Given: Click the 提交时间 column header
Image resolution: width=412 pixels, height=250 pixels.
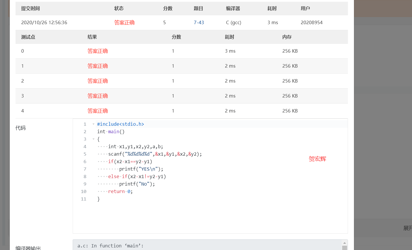Looking at the screenshot, I should click(30, 8).
